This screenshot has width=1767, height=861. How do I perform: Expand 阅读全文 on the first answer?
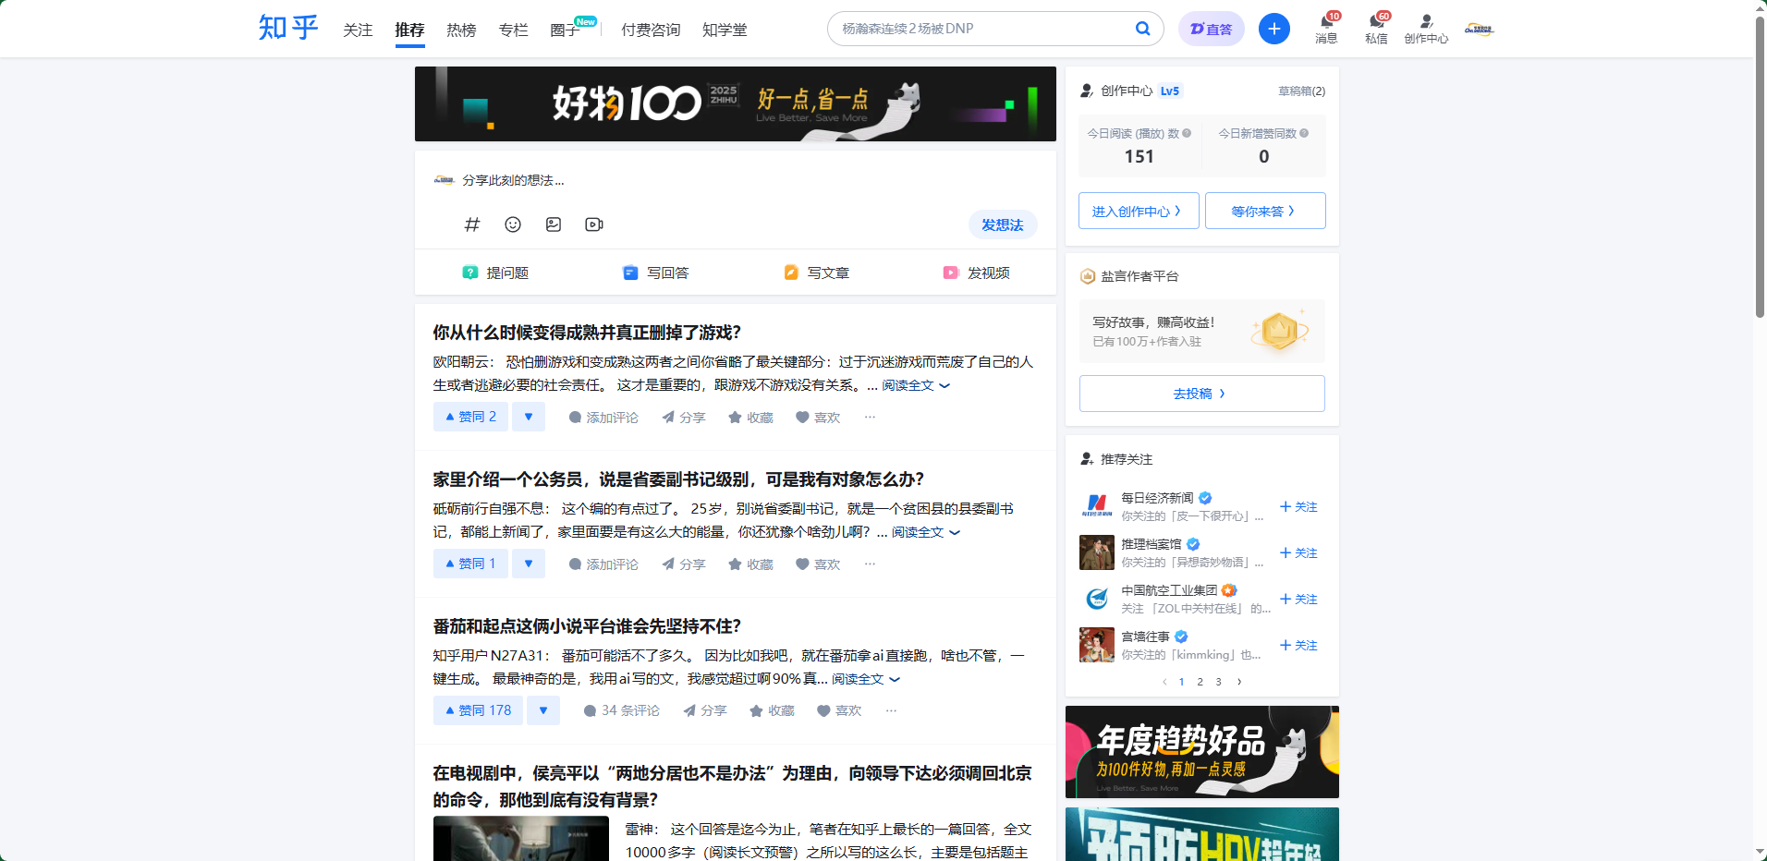915,385
